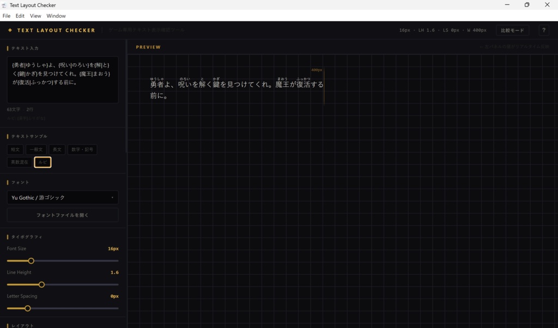Click the テキストサンプル section heading

coord(29,136)
